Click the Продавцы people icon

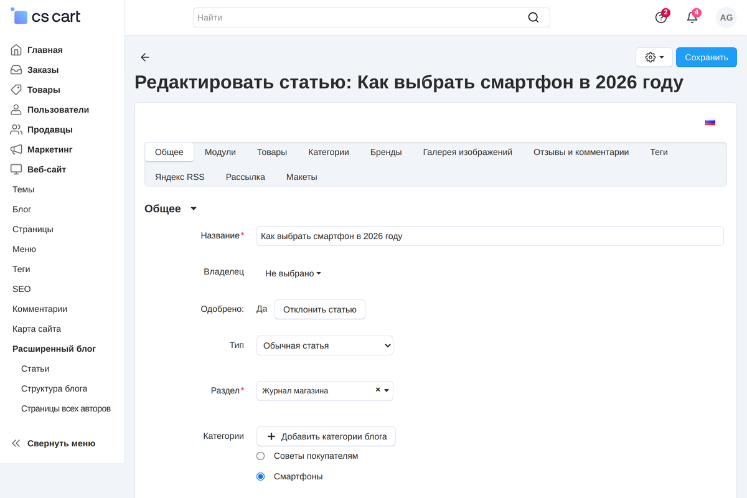pos(16,129)
